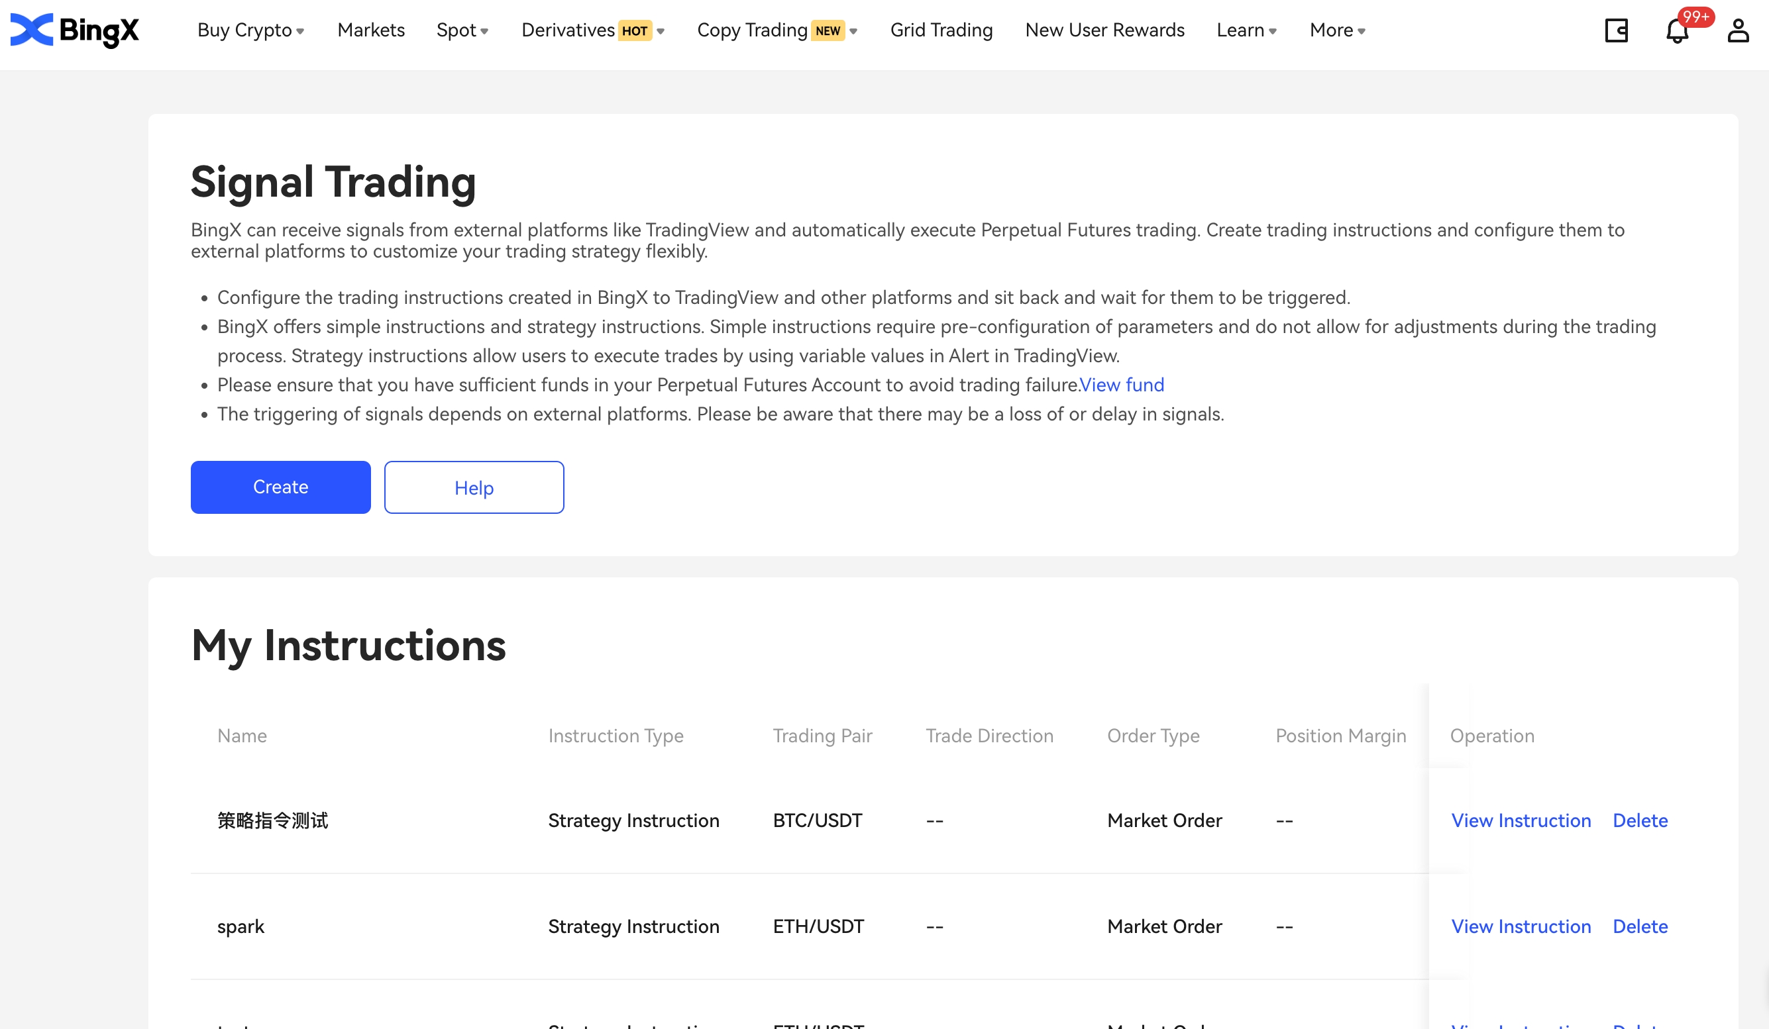Click the BingX logo
The width and height of the screenshot is (1769, 1029).
(x=74, y=30)
